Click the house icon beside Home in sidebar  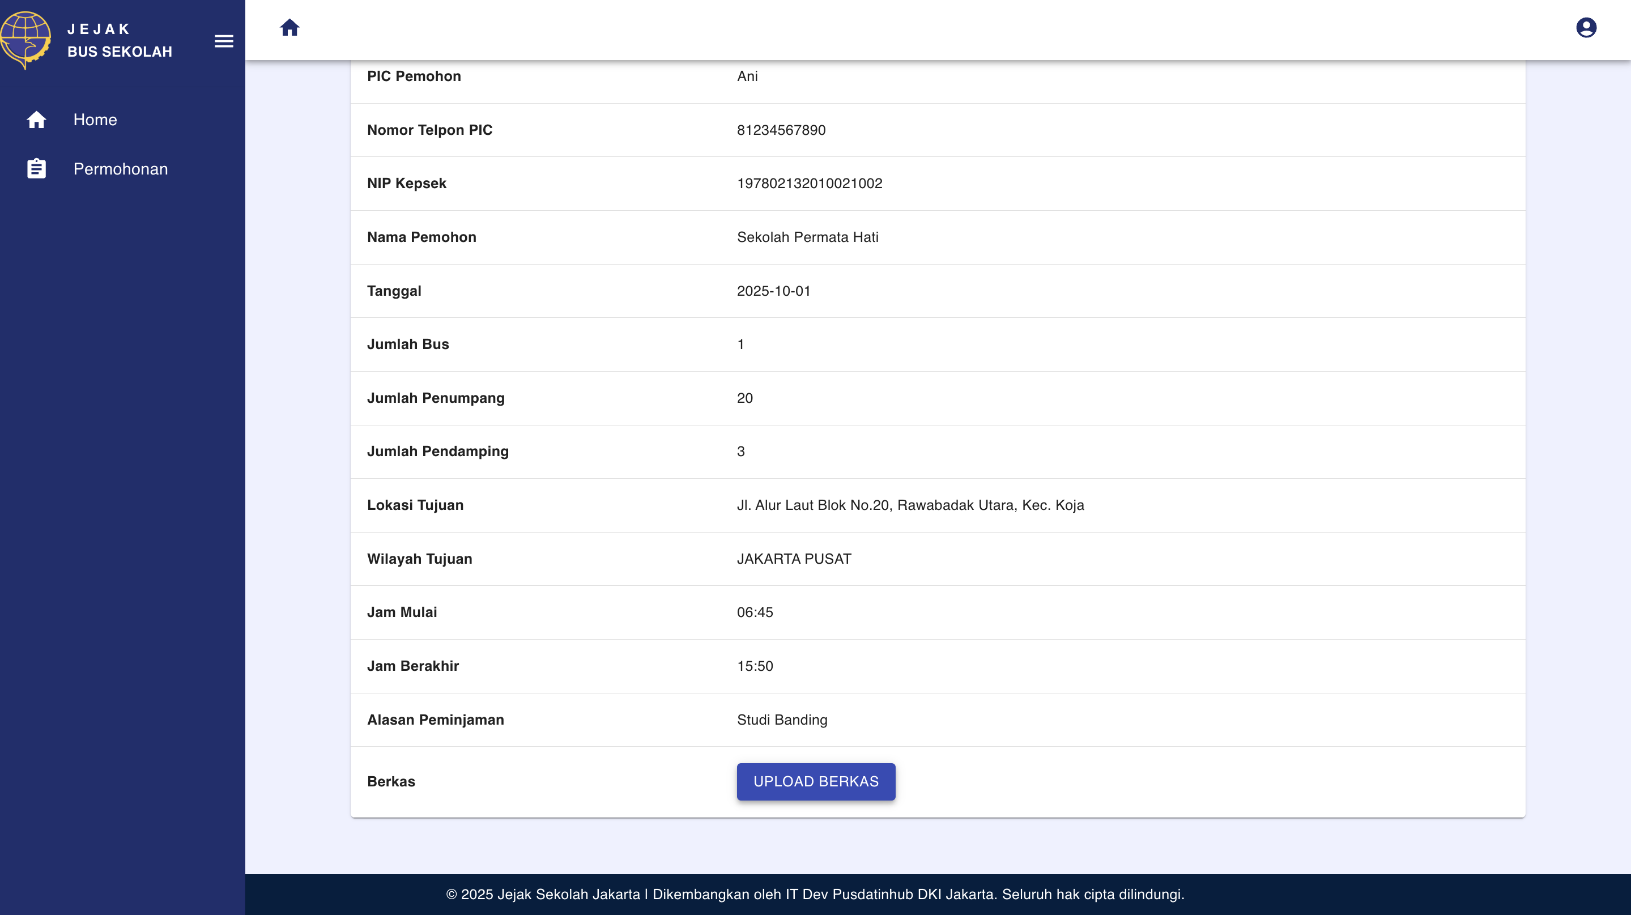pos(36,120)
